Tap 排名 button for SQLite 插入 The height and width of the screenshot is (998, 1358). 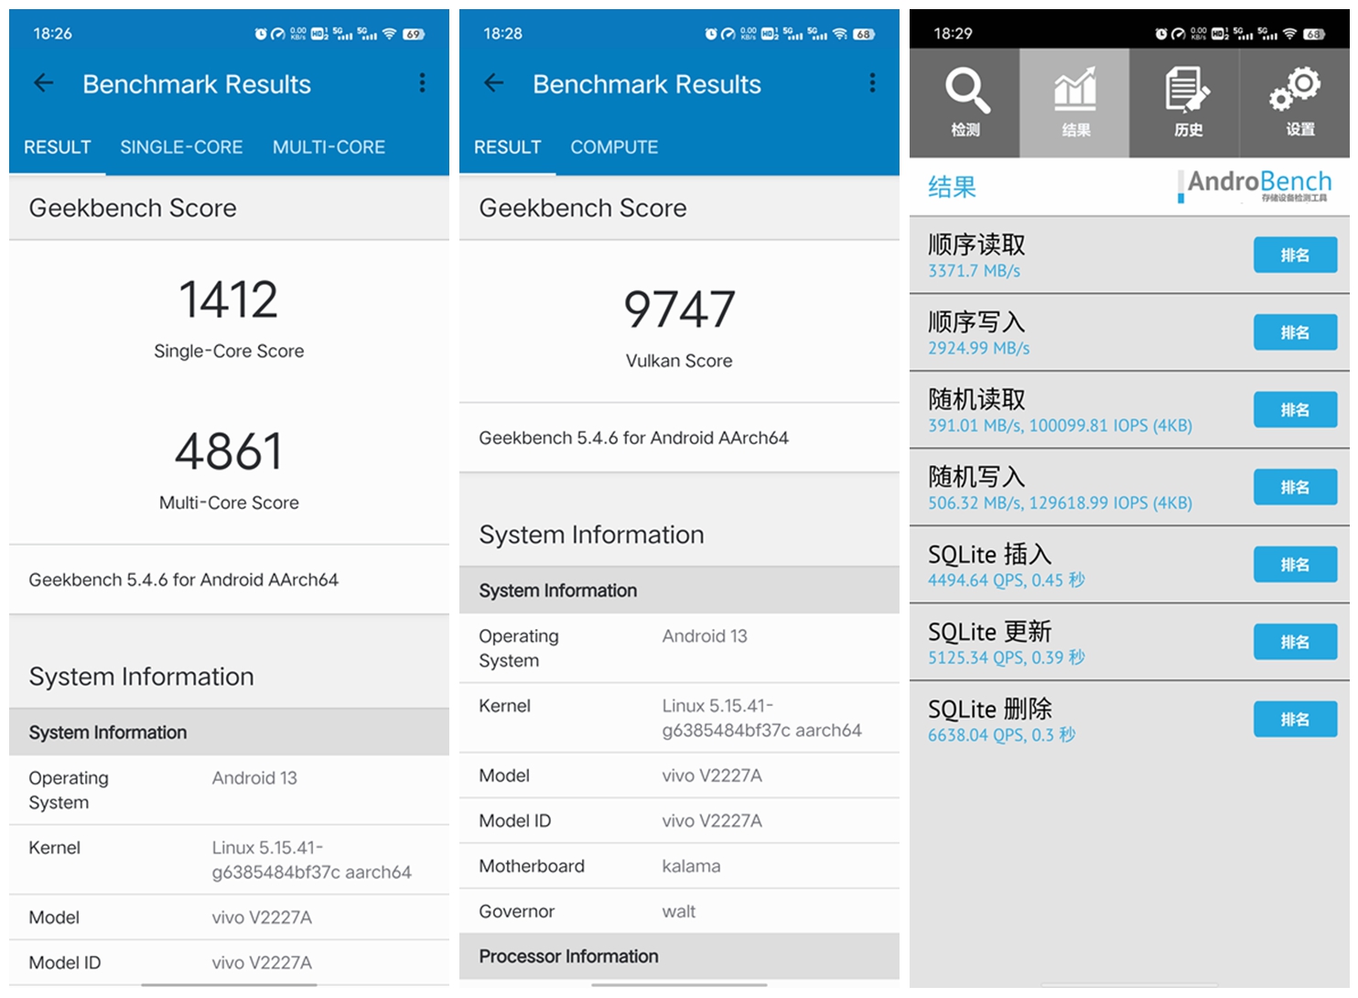click(x=1295, y=565)
